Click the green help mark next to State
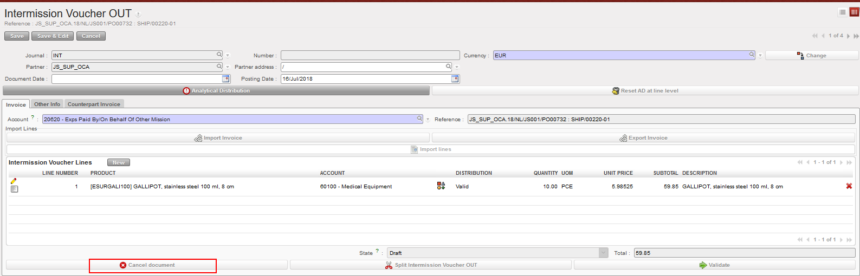 point(377,251)
